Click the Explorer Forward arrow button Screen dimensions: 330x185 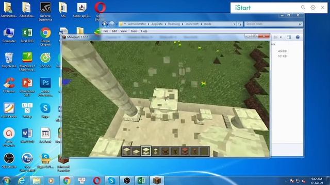(112, 24)
